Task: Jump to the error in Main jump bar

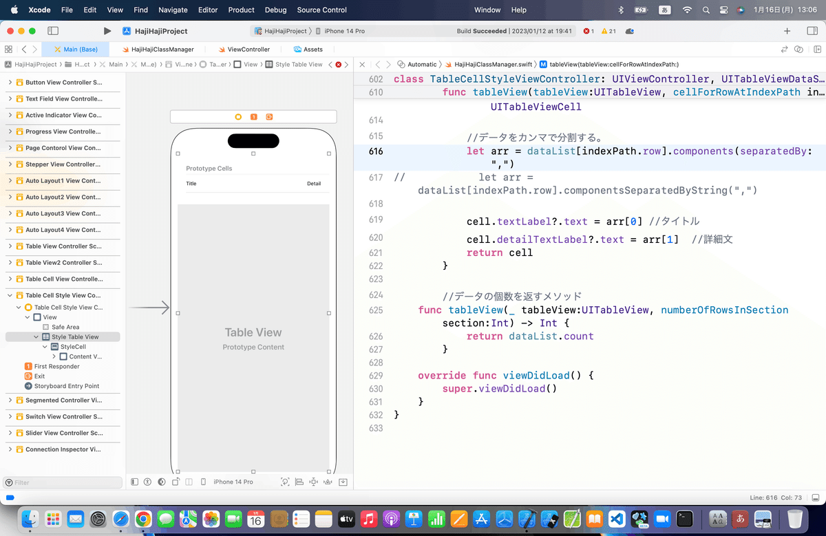Action: coord(338,64)
